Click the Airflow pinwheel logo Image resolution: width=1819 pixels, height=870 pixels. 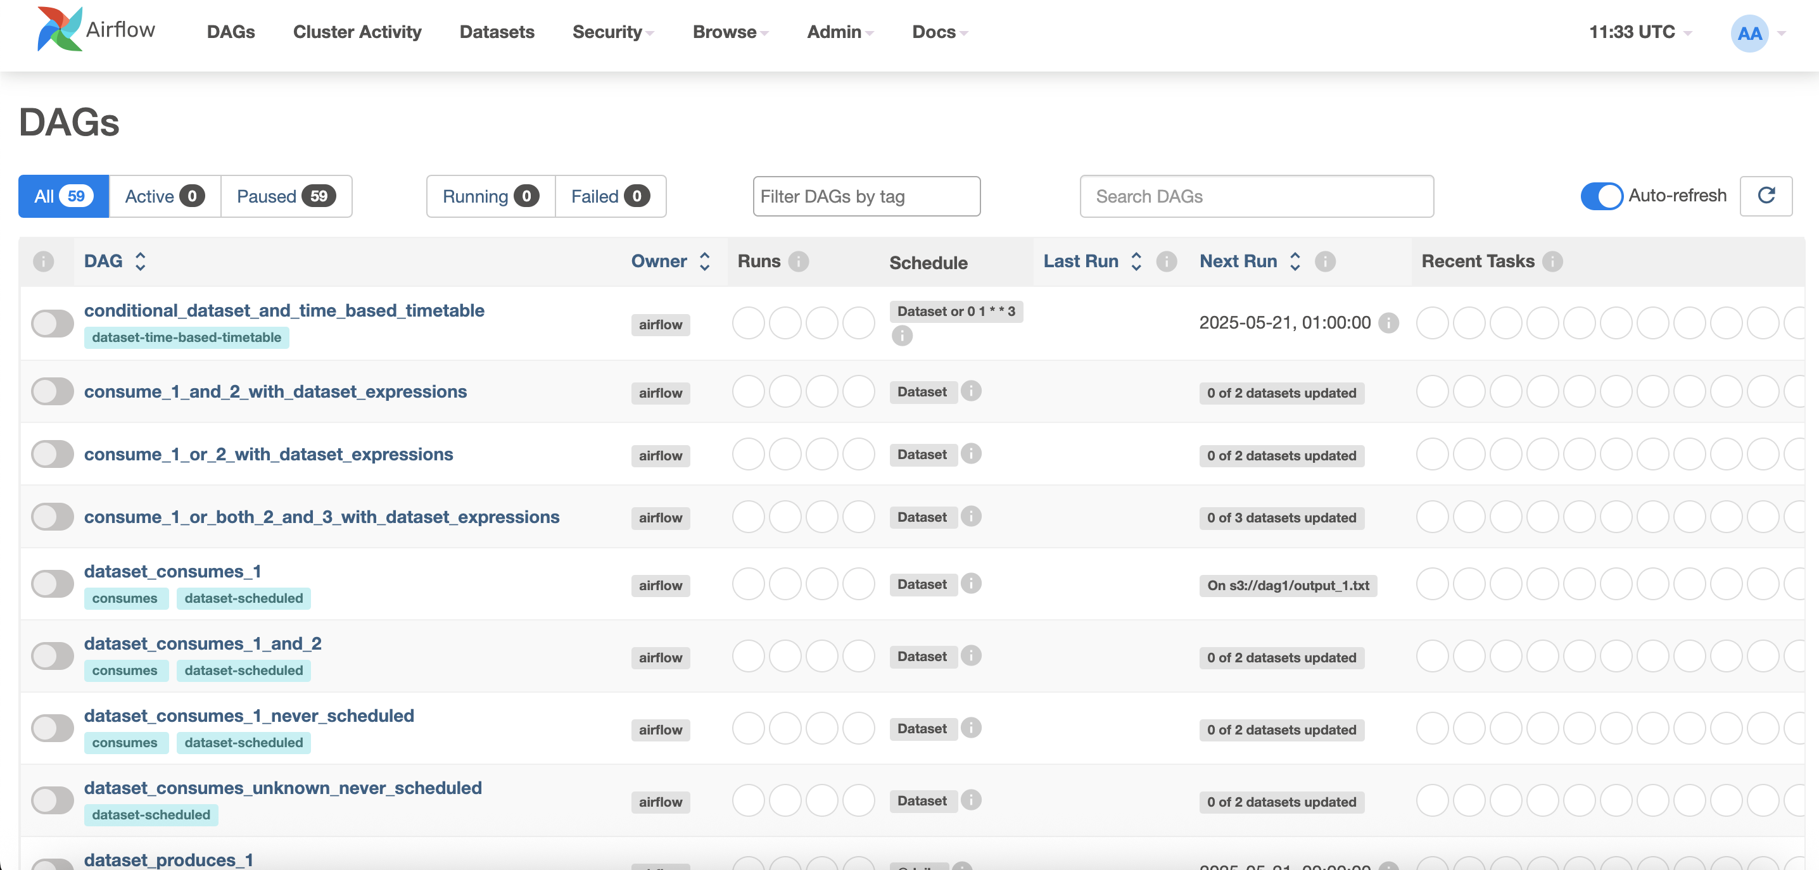[60, 30]
